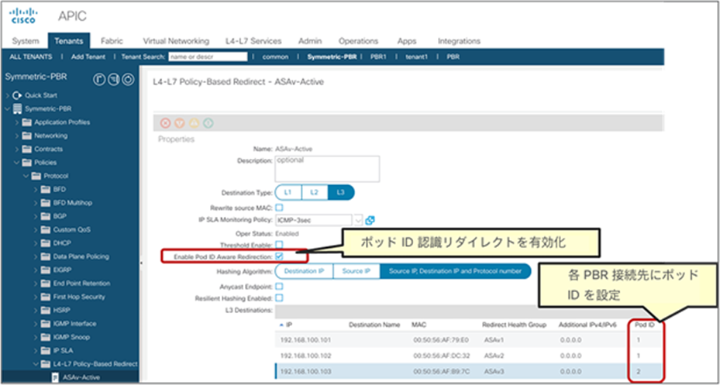Click the red critical fault icon
Screen dimensions: 720x385
tap(165, 123)
